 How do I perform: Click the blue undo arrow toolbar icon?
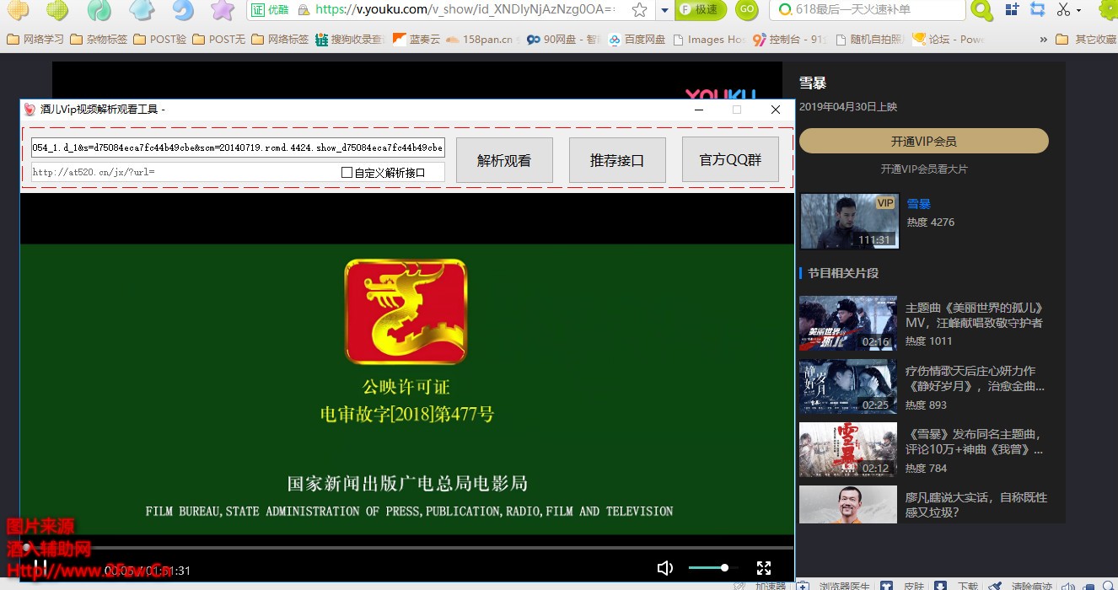[x=182, y=10]
